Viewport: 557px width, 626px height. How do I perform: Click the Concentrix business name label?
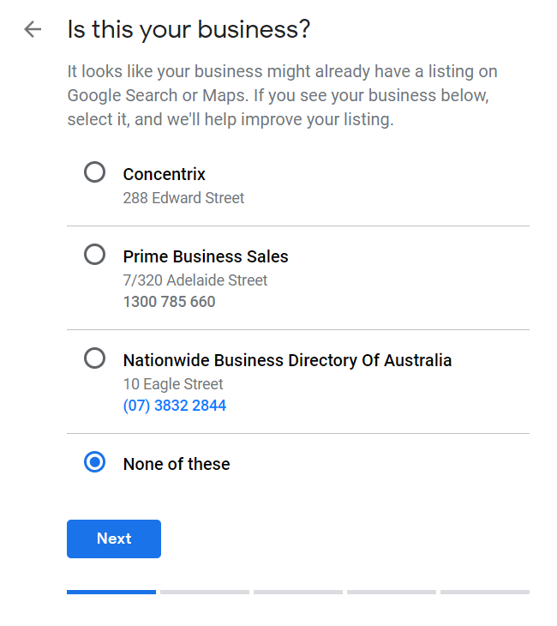point(164,174)
